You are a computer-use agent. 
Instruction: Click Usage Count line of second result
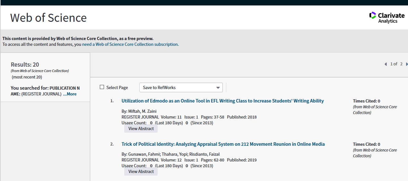167,166
